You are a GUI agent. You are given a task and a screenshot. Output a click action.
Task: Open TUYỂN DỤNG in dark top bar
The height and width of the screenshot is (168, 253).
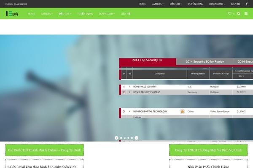pyautogui.click(x=196, y=4)
